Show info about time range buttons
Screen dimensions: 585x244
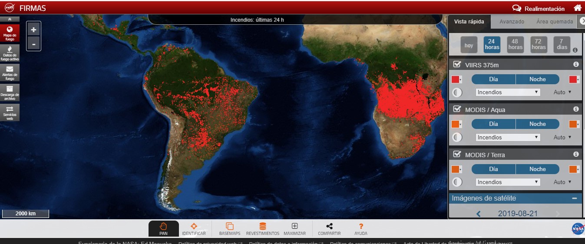click(575, 50)
